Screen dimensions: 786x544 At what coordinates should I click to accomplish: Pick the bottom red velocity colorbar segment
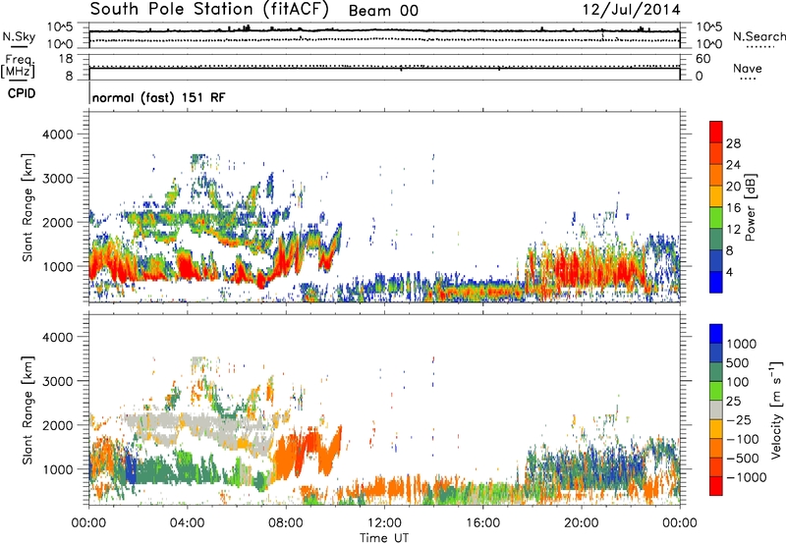(x=716, y=486)
